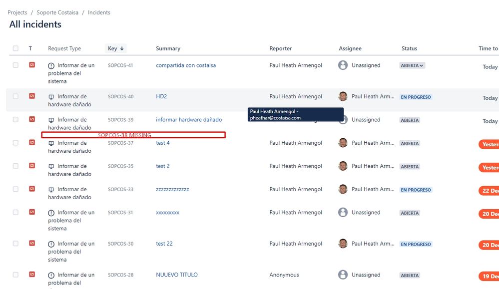The width and height of the screenshot is (499, 289).
Task: Click the system problem icon in SOPCOS-28 row
Action: (x=51, y=276)
